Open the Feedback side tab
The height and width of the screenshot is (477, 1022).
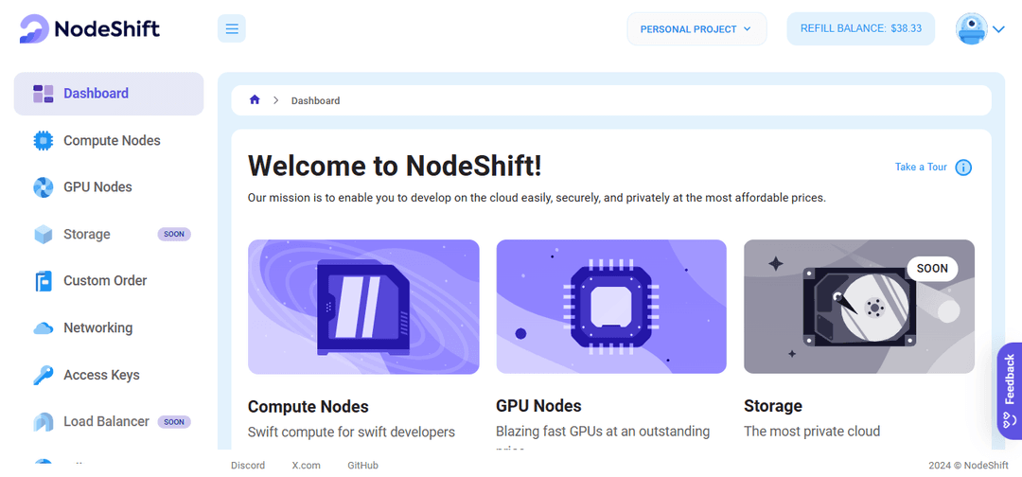[1010, 390]
